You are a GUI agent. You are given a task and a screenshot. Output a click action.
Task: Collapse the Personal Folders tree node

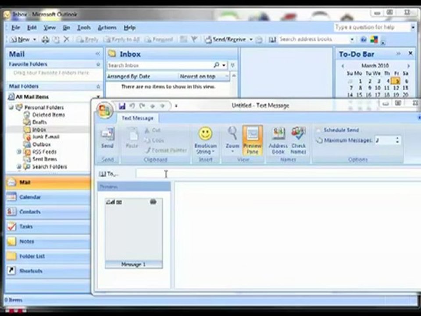(11, 108)
